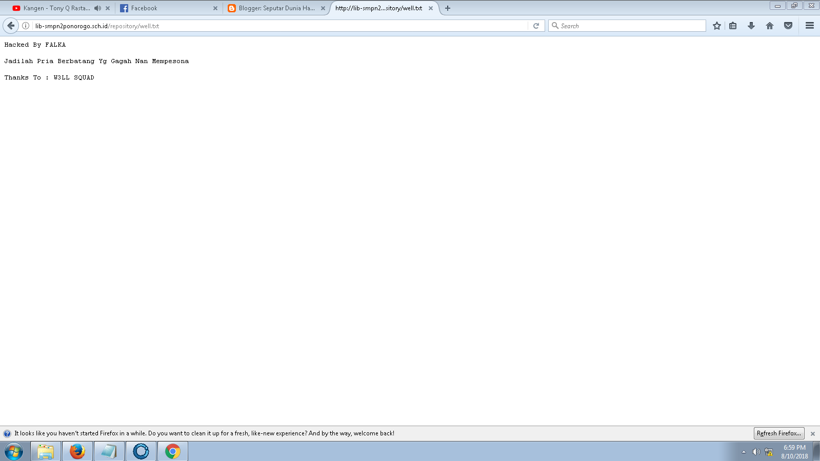The height and width of the screenshot is (461, 820).
Task: Open the blue circular app in taskbar
Action: [141, 452]
